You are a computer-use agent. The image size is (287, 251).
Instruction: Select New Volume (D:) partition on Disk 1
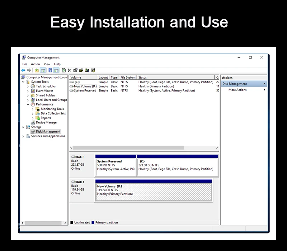(x=154, y=190)
